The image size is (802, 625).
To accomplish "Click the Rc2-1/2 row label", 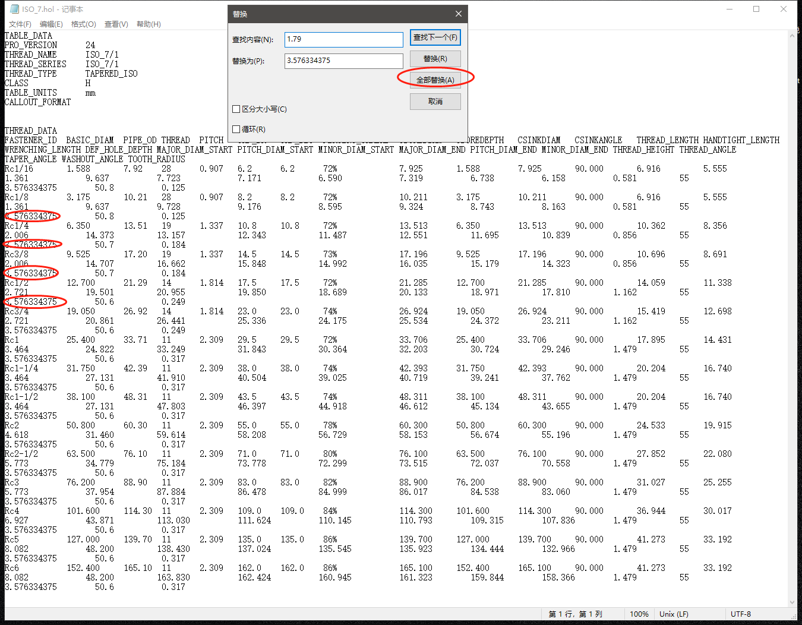I will pyautogui.click(x=21, y=454).
